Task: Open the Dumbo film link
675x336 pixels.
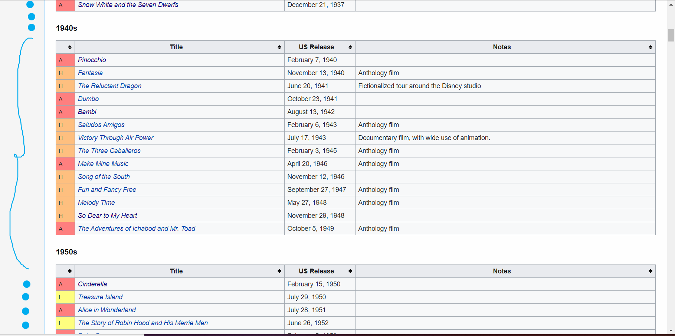Action: click(88, 99)
